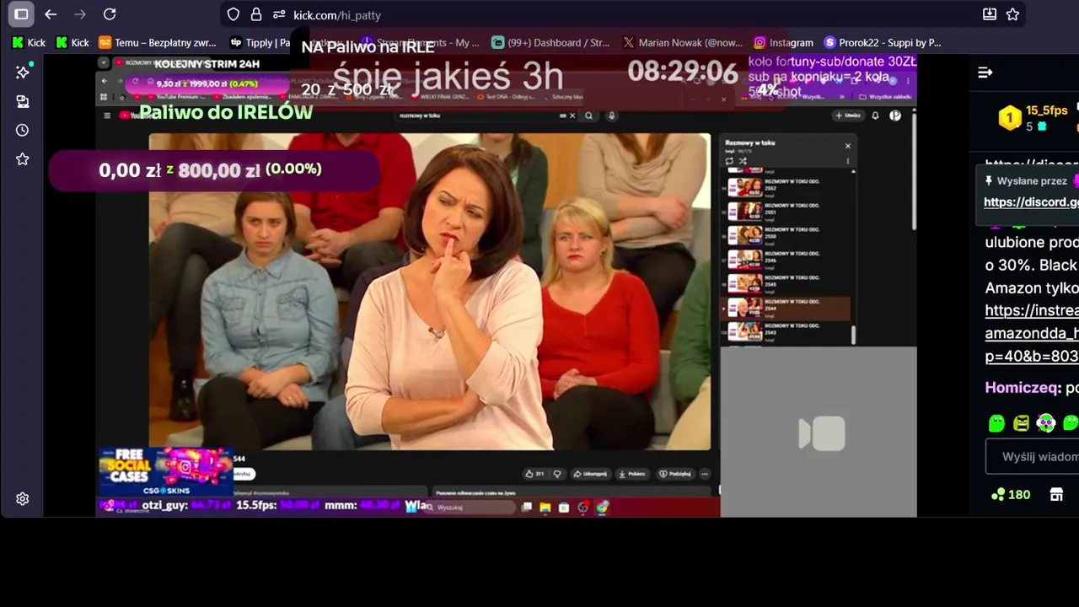Viewport: 1079px width, 607px height.
Task: Open the first Kick bookmark
Action: click(29, 42)
